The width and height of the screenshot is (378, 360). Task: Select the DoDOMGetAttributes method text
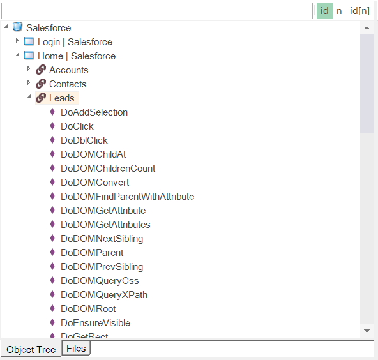(105, 225)
